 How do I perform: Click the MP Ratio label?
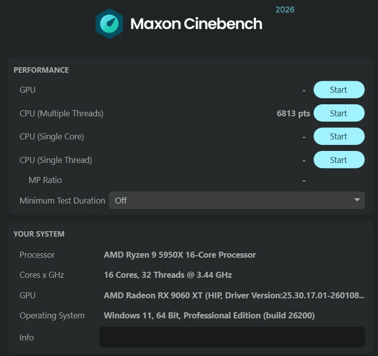45,180
